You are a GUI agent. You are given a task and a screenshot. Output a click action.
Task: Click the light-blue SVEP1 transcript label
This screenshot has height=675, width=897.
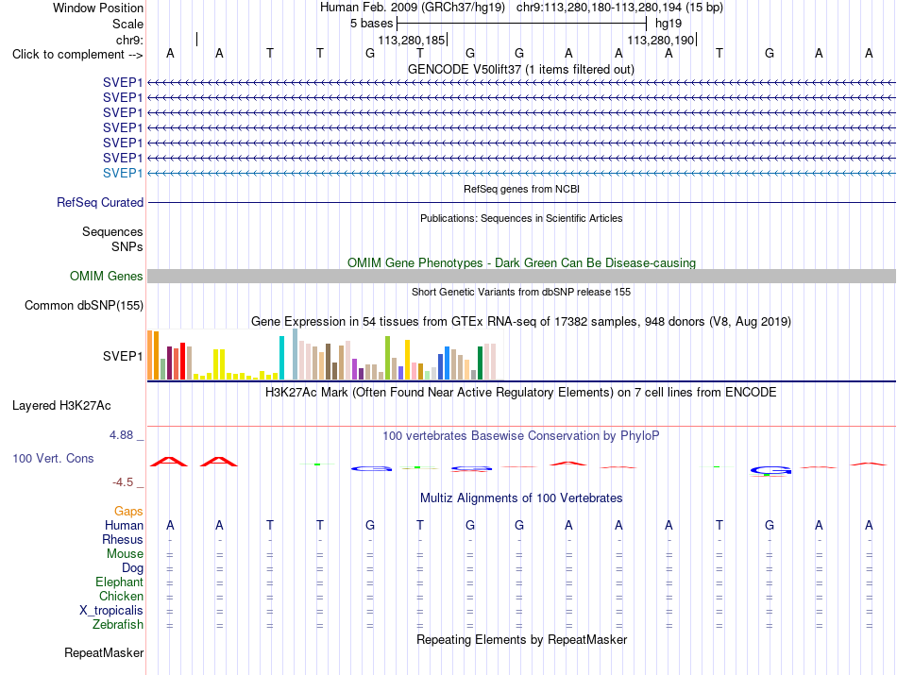coord(123,173)
